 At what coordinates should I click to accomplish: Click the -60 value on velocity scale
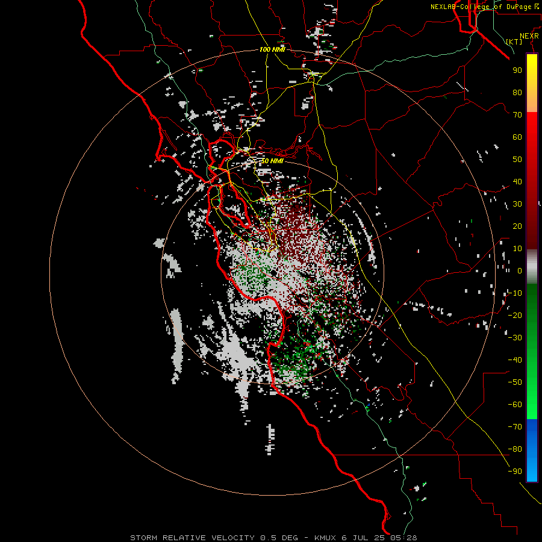[515, 405]
